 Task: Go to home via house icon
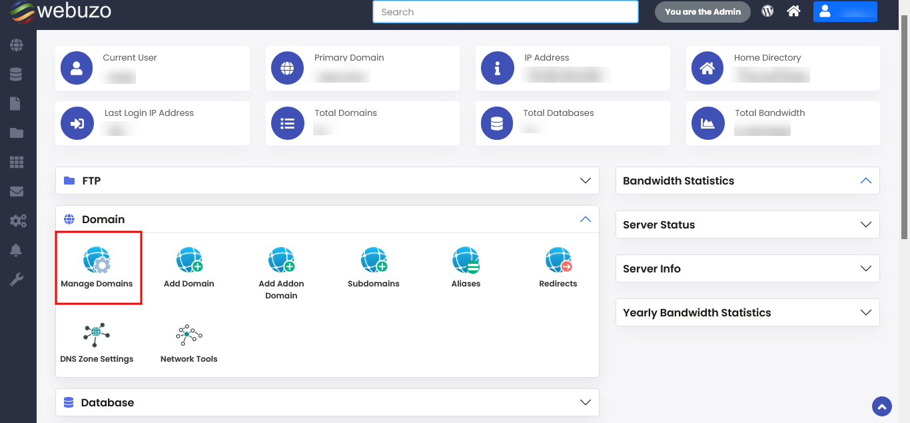coord(793,11)
